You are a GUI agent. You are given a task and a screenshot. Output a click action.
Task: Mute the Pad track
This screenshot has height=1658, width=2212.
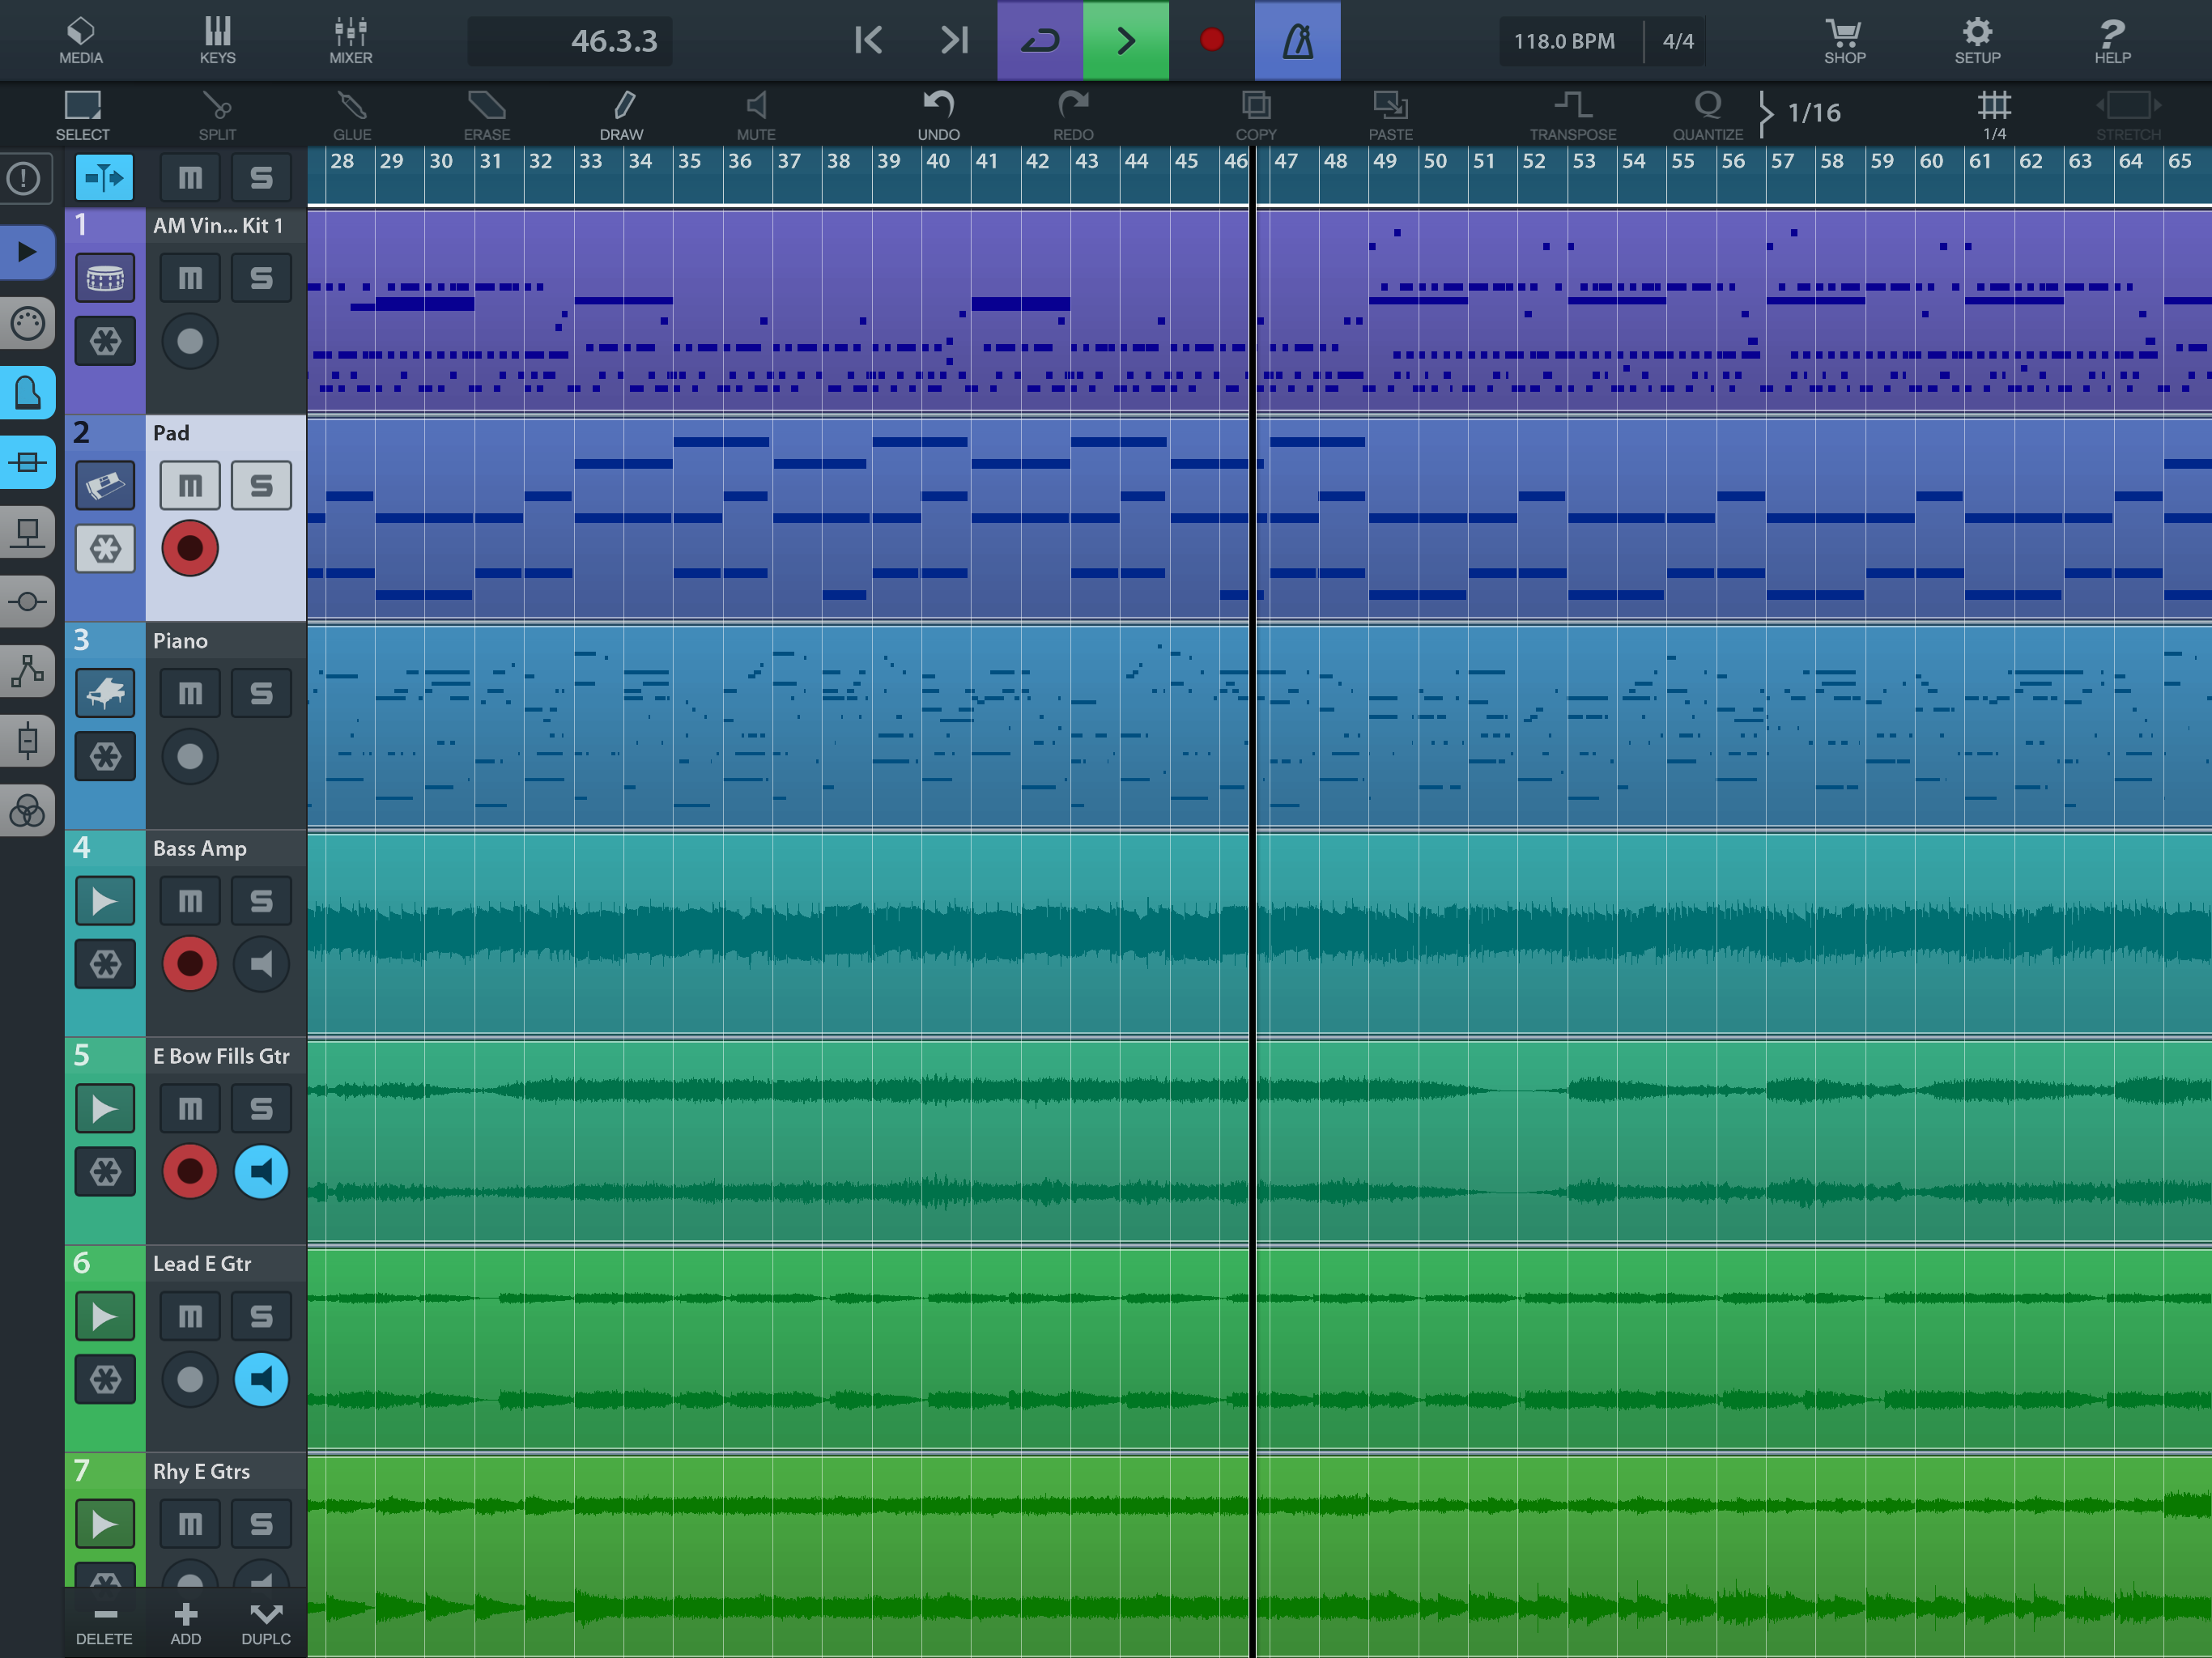pos(190,486)
